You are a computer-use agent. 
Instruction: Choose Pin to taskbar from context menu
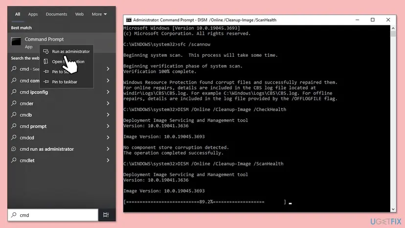point(67,82)
